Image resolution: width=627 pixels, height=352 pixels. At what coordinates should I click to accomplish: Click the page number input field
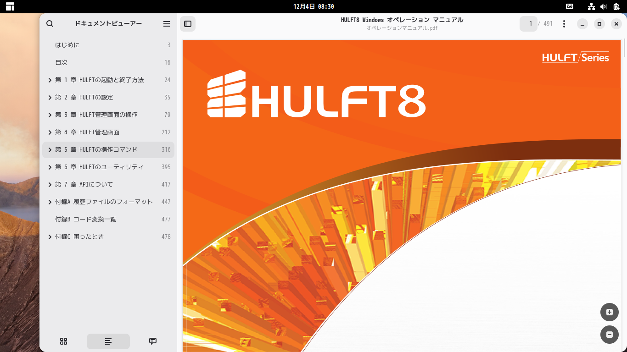[x=528, y=24]
